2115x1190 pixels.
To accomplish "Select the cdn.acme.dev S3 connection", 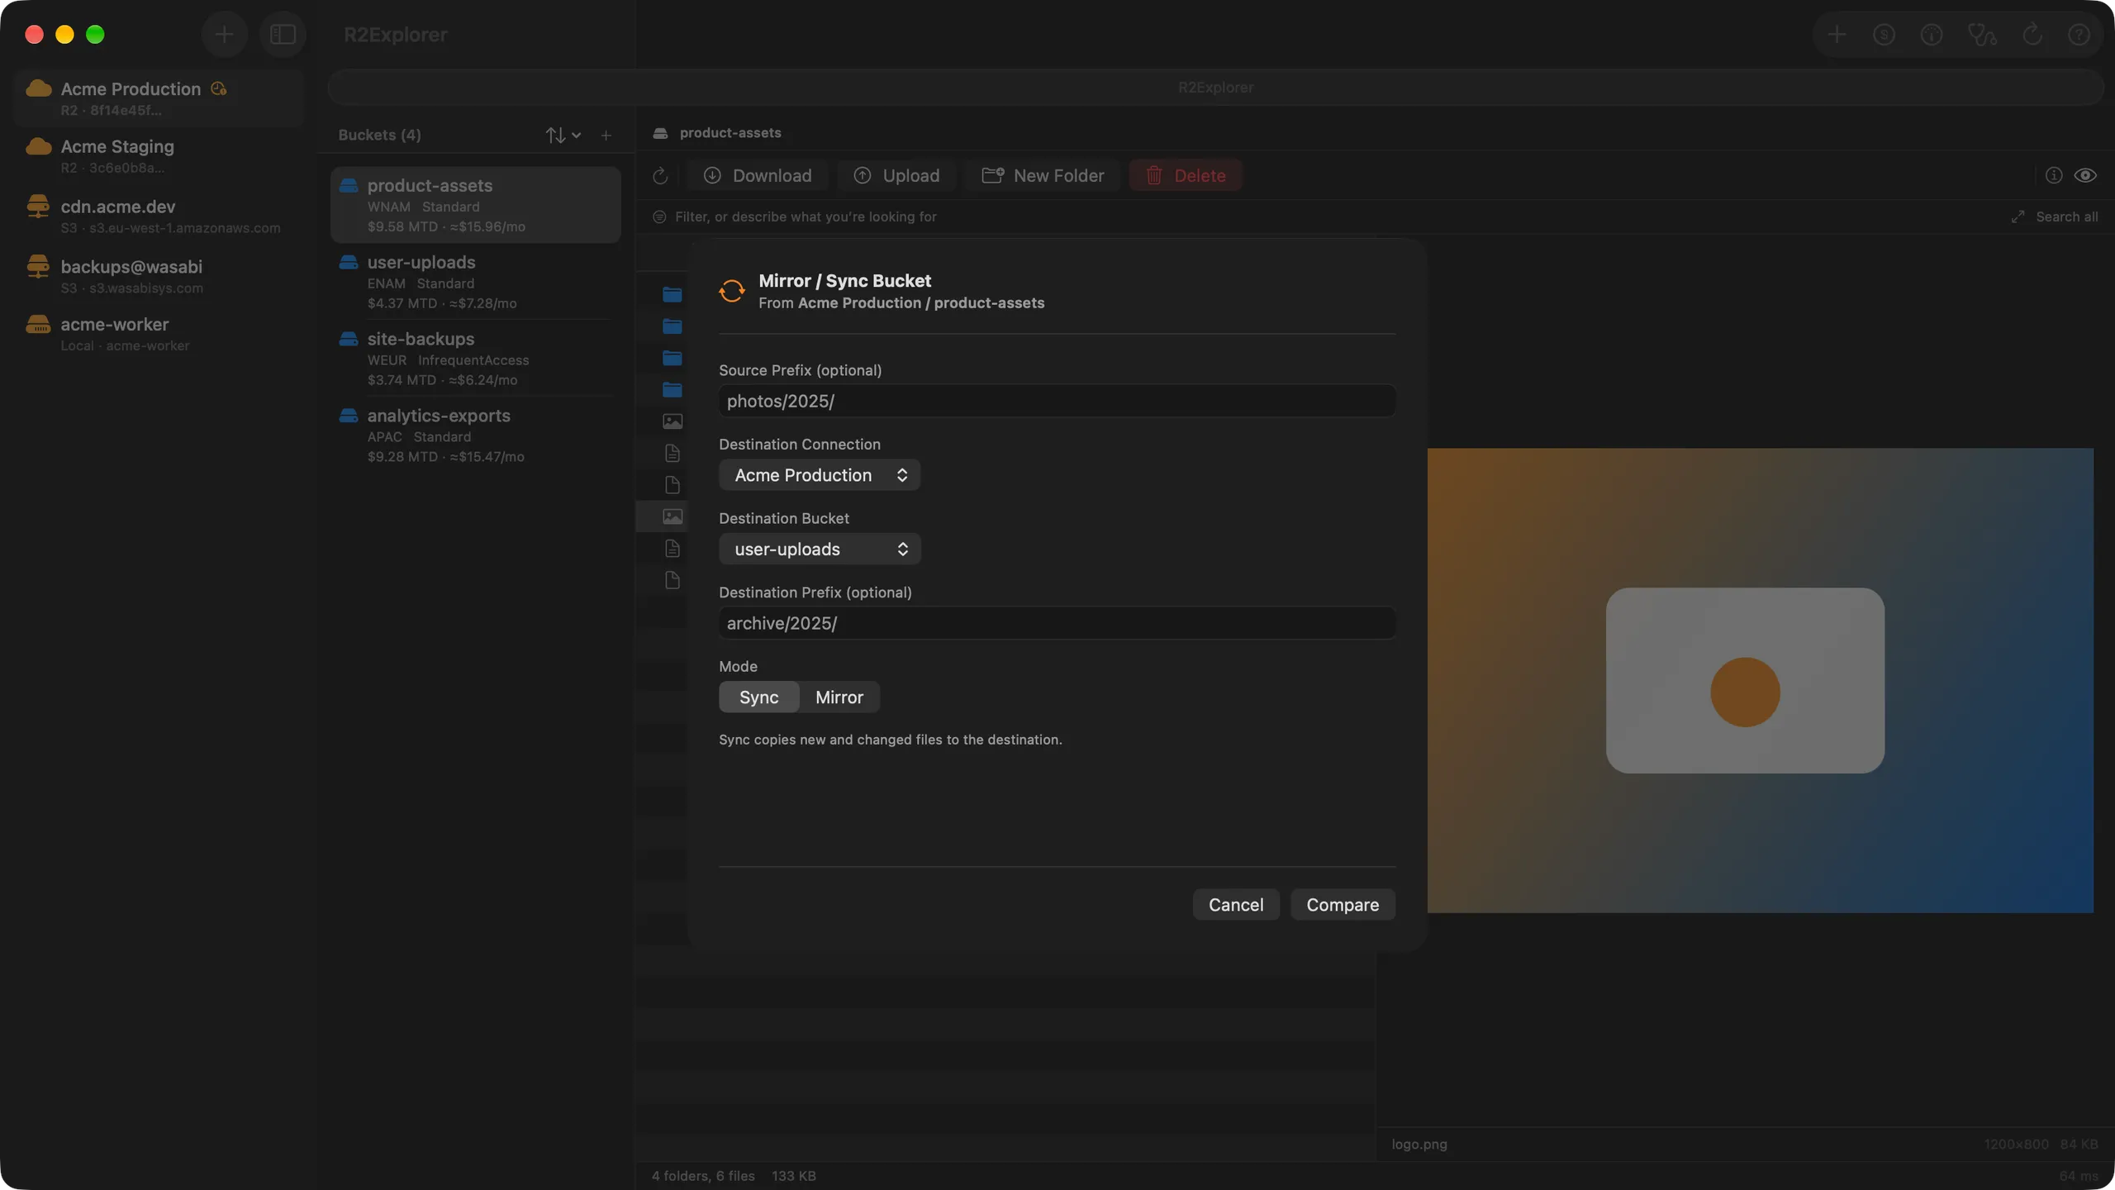I will pyautogui.click(x=157, y=215).
